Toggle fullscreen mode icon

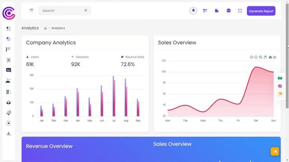(240, 11)
